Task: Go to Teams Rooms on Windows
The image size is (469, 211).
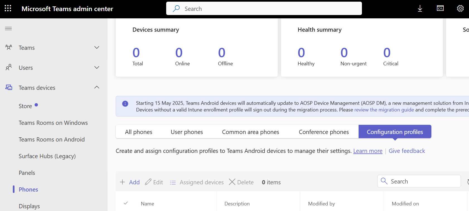Action: [x=53, y=123]
